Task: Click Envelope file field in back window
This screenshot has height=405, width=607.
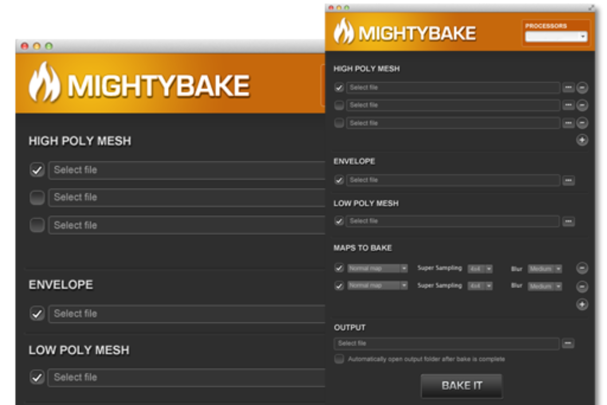Action: [x=187, y=313]
